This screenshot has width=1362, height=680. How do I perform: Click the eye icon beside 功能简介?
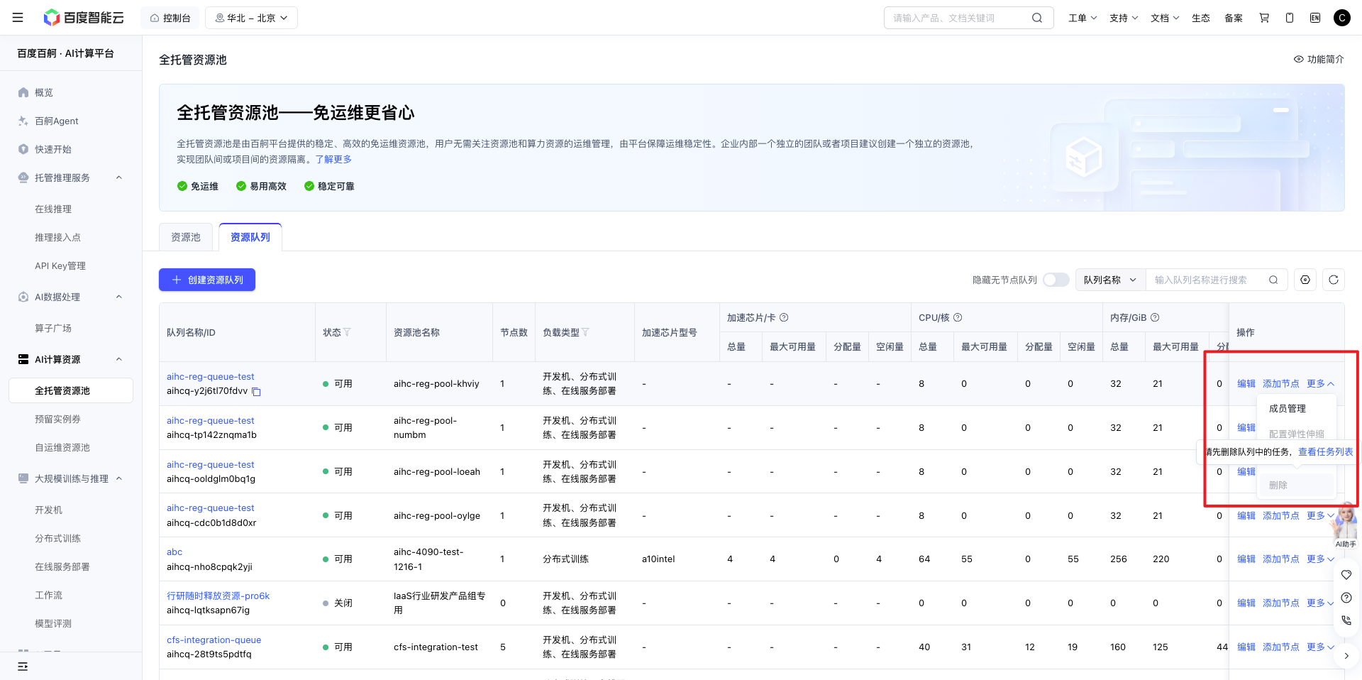1298,60
